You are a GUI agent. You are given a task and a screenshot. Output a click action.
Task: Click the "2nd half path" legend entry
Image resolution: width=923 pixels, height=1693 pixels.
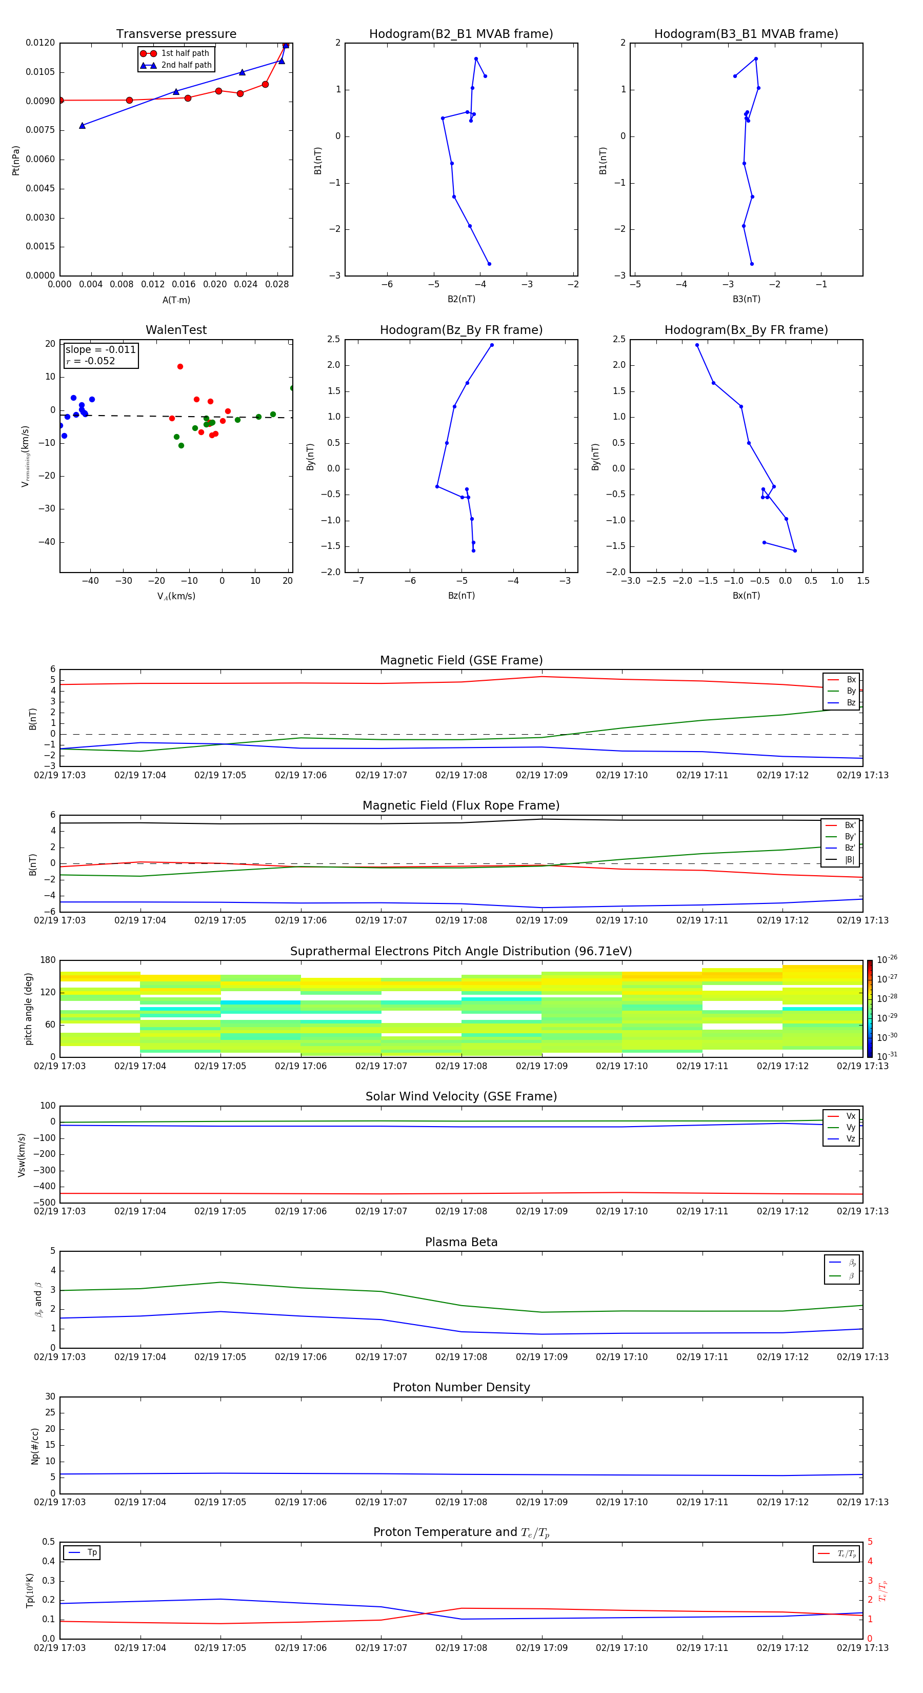pyautogui.click(x=175, y=65)
